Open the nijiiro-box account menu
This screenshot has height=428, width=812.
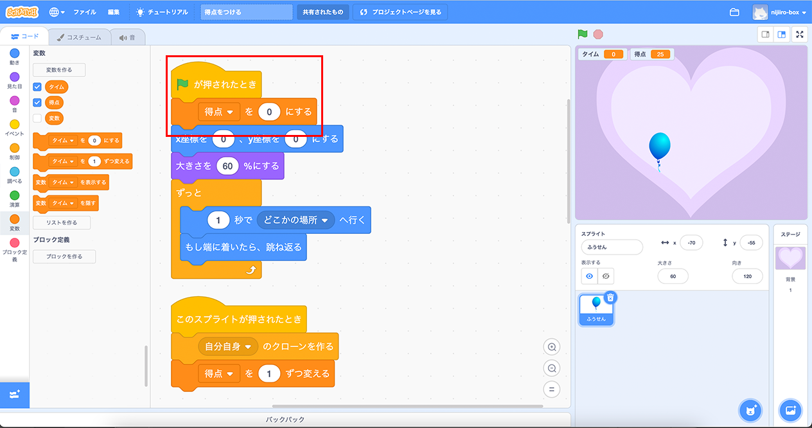(779, 12)
